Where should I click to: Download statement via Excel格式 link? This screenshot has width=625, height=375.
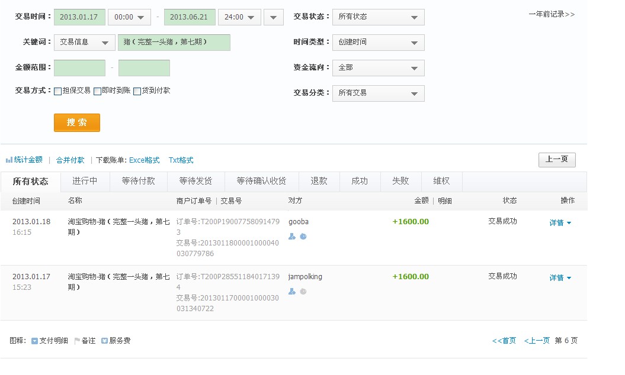coord(145,160)
